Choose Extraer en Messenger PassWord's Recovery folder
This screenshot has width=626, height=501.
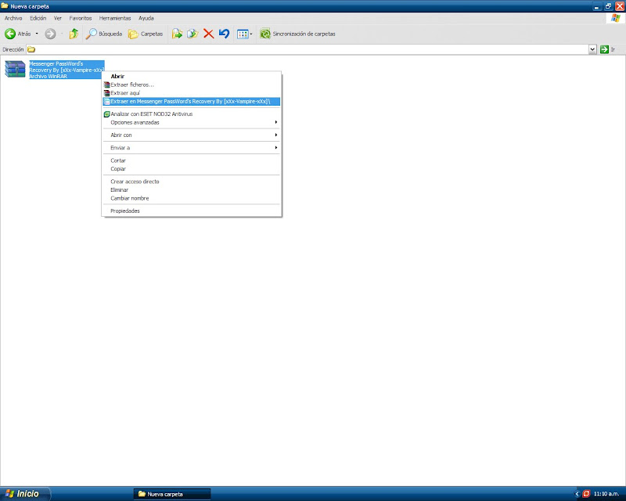click(x=191, y=102)
